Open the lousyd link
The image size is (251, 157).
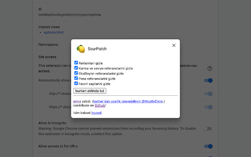96,113
